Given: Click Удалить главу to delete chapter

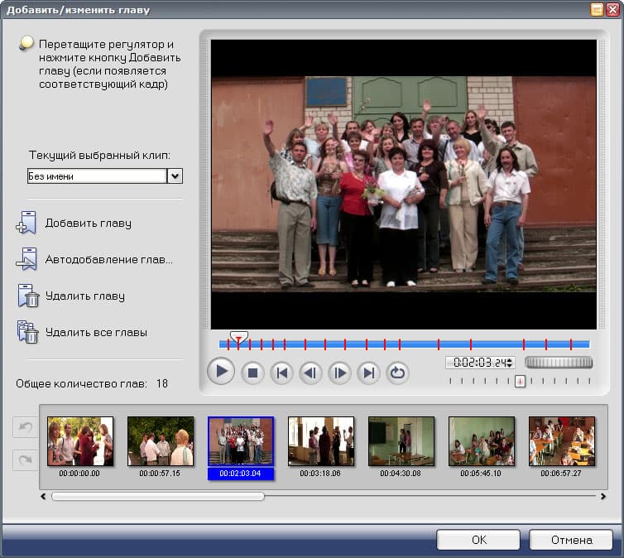Looking at the screenshot, I should [x=84, y=296].
